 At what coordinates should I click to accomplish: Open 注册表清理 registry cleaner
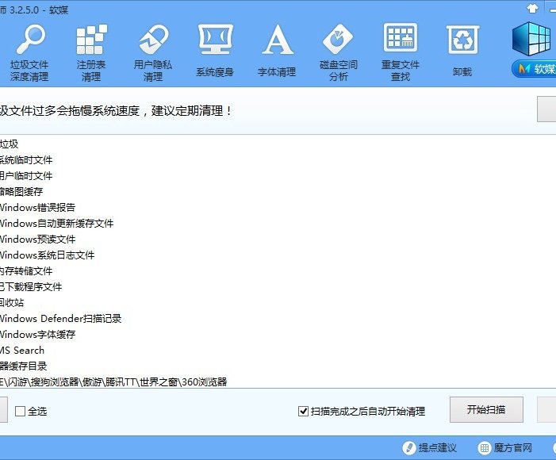[x=91, y=53]
